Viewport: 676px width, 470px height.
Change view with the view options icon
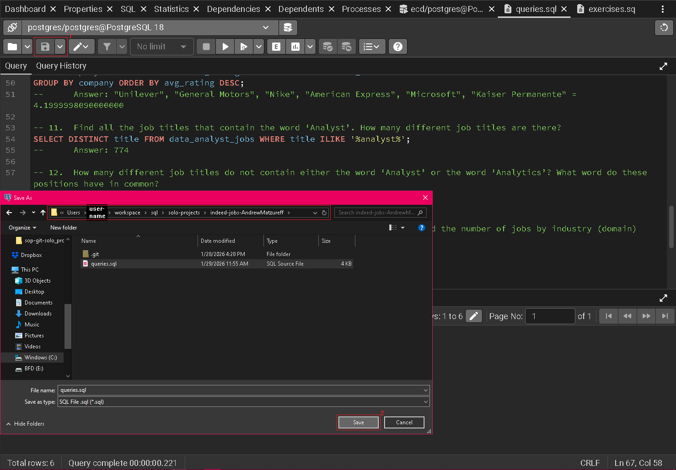[393, 228]
